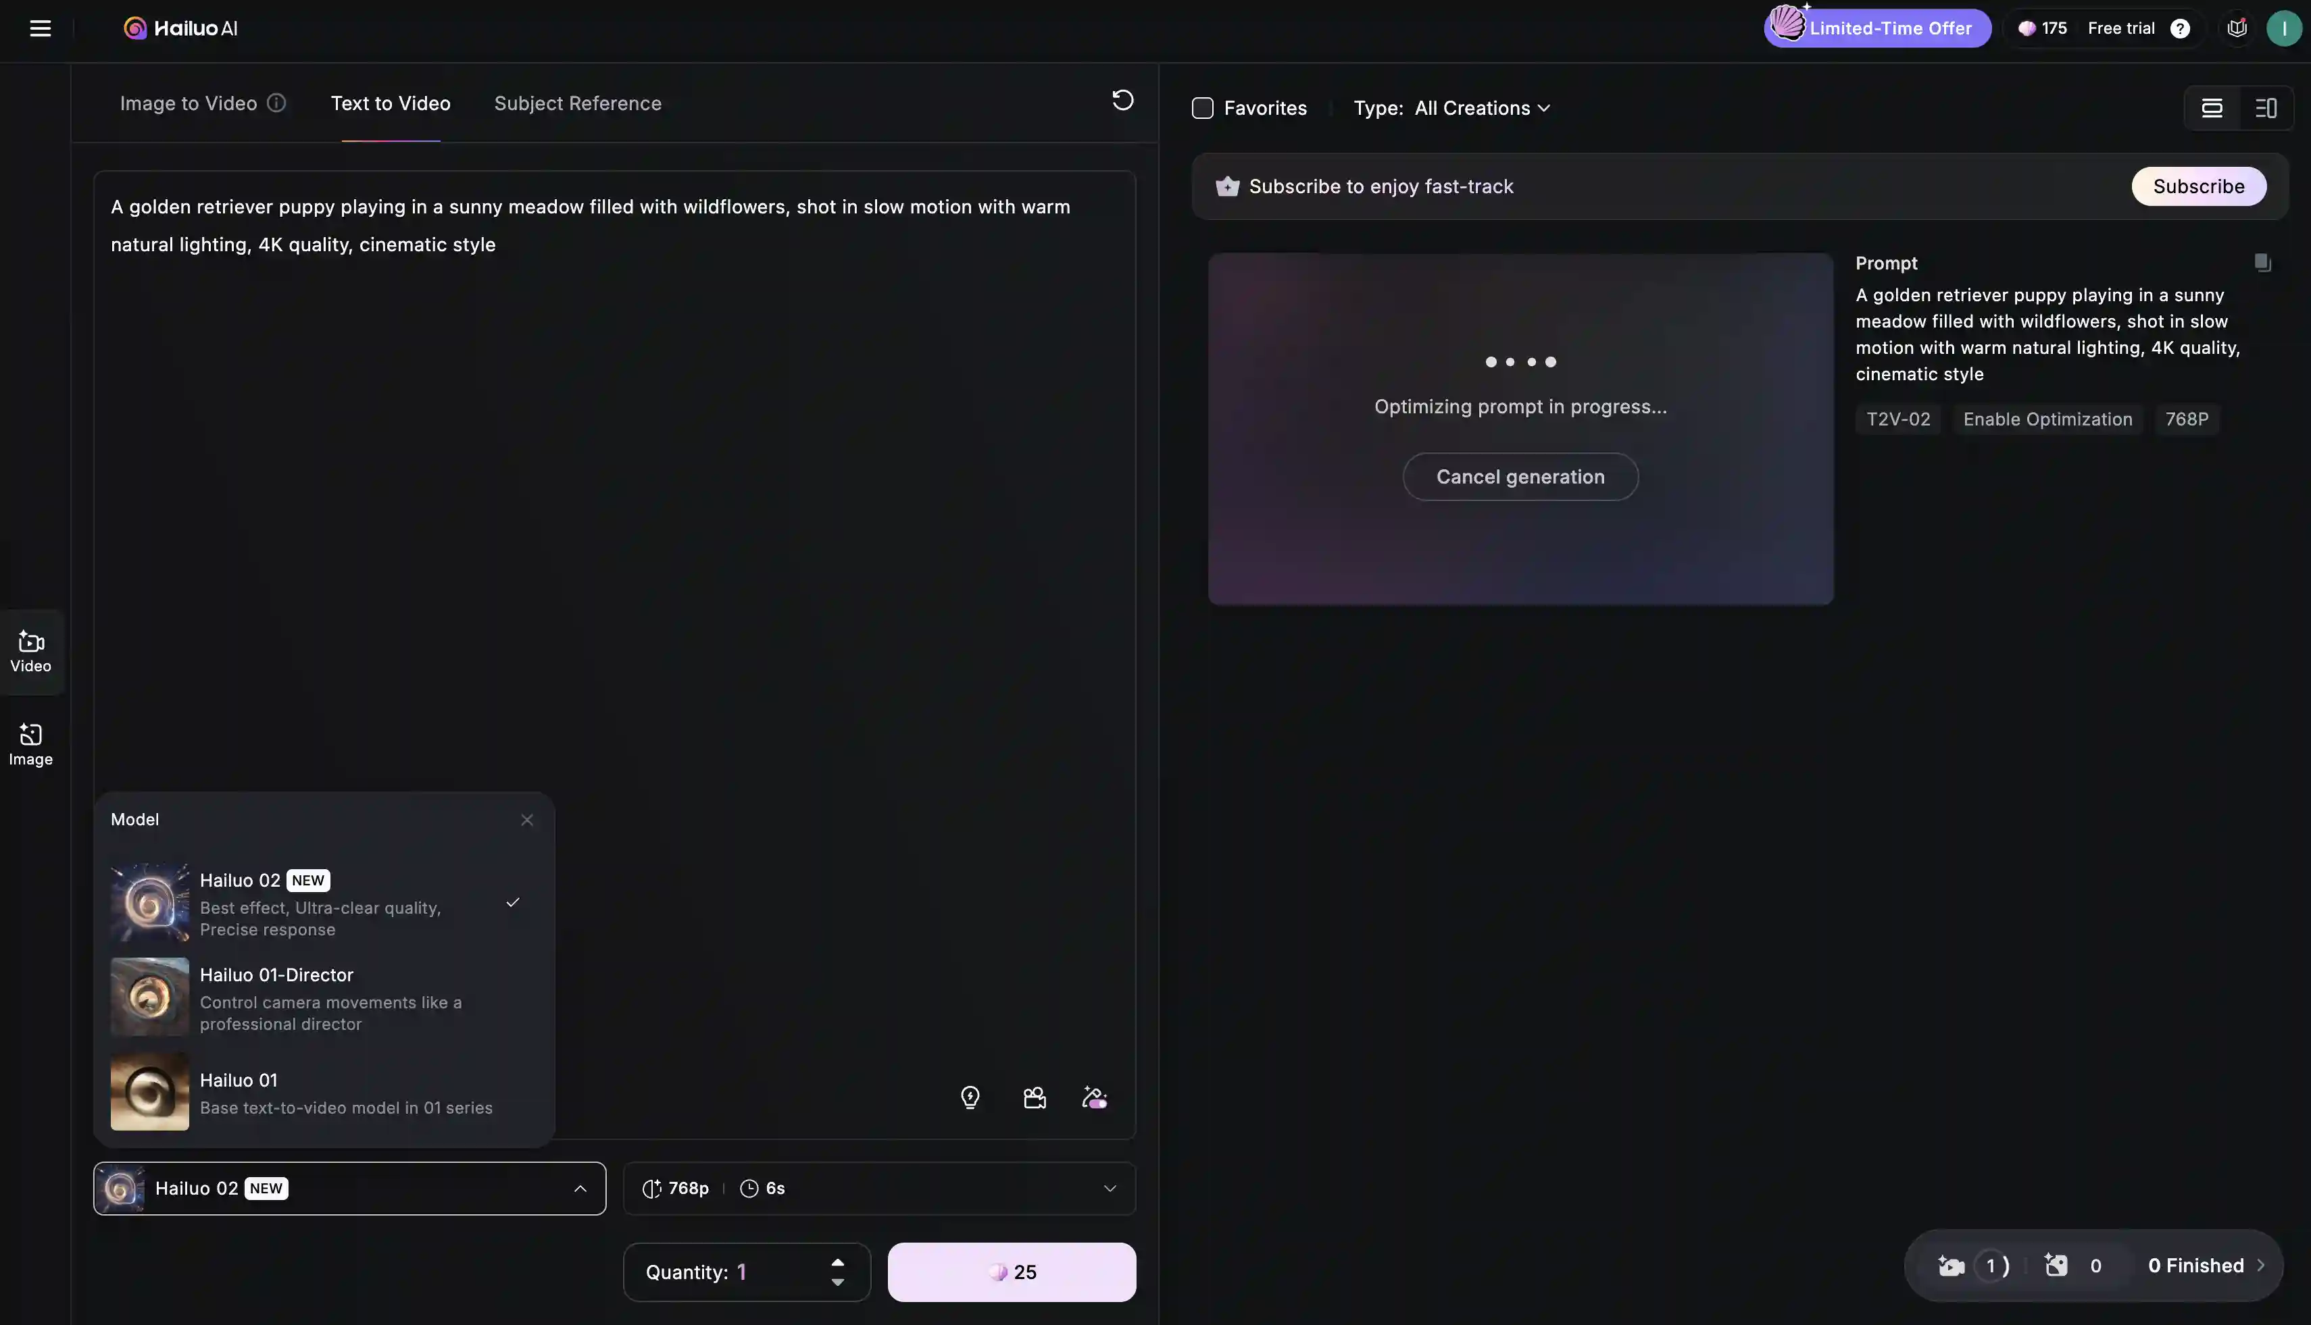Click the Hailuo 01 thumbnail
Screen dimensions: 2311x1325
pyautogui.click(x=149, y=1092)
